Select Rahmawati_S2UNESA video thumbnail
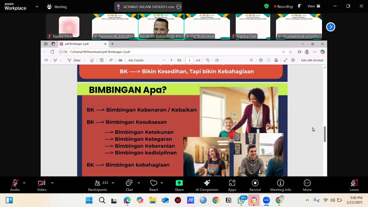Viewport: 368px width, 207px height. 115,27
